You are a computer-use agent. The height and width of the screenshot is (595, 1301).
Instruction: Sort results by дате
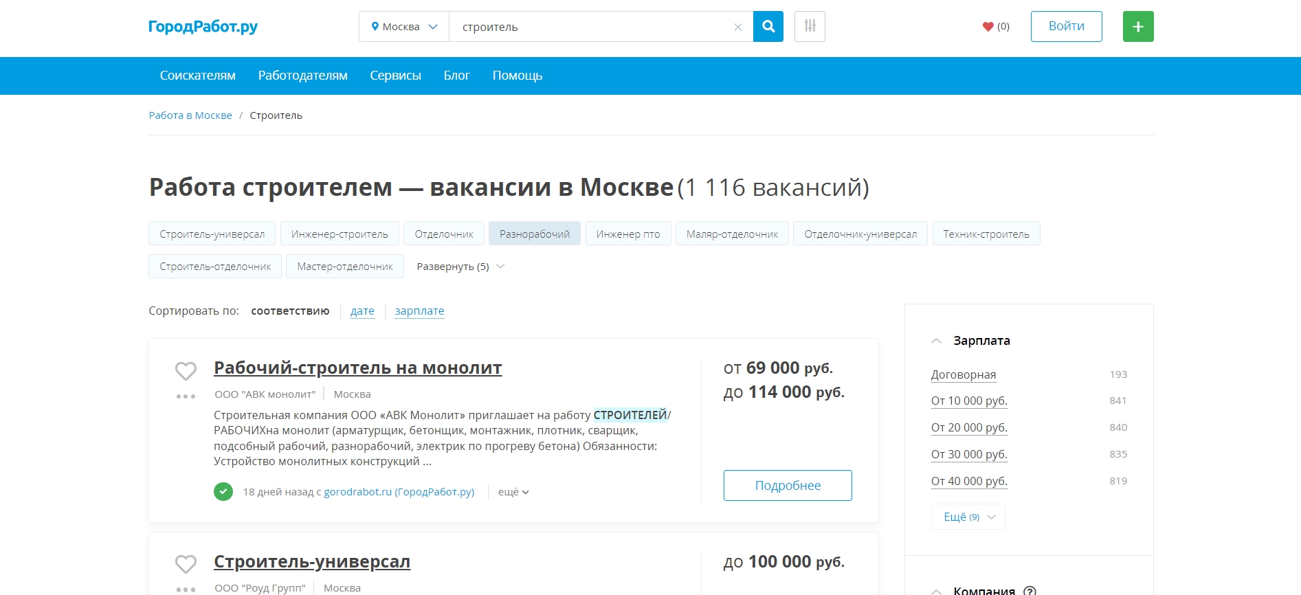point(362,311)
